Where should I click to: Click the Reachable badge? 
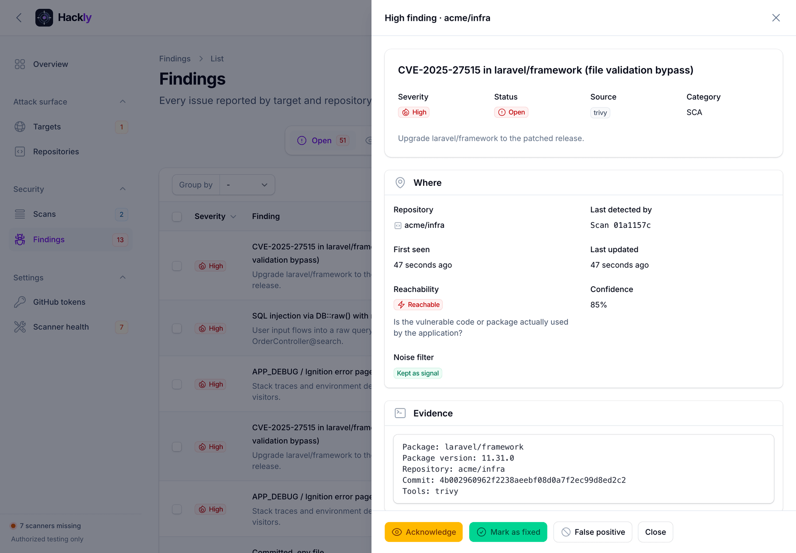pos(418,305)
